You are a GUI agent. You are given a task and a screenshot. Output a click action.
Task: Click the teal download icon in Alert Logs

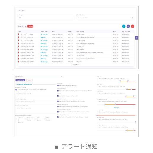click(x=124, y=26)
